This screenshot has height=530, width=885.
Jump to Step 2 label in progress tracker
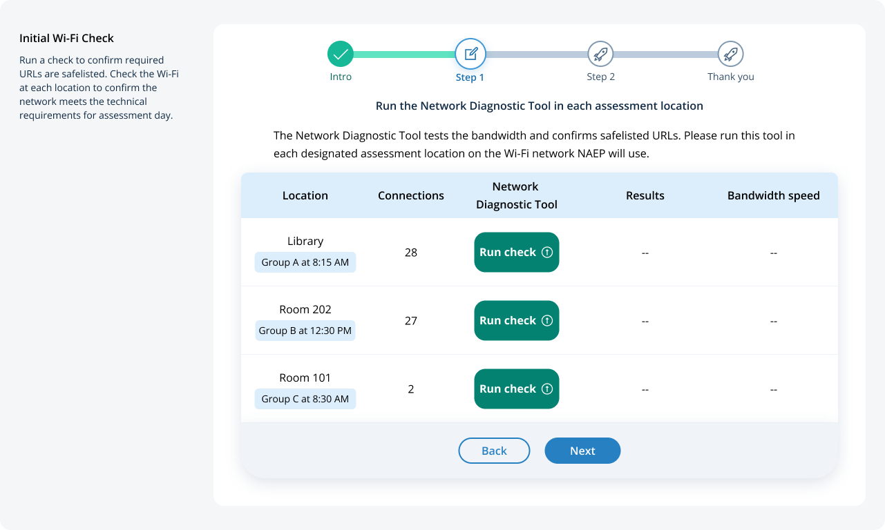coord(600,77)
